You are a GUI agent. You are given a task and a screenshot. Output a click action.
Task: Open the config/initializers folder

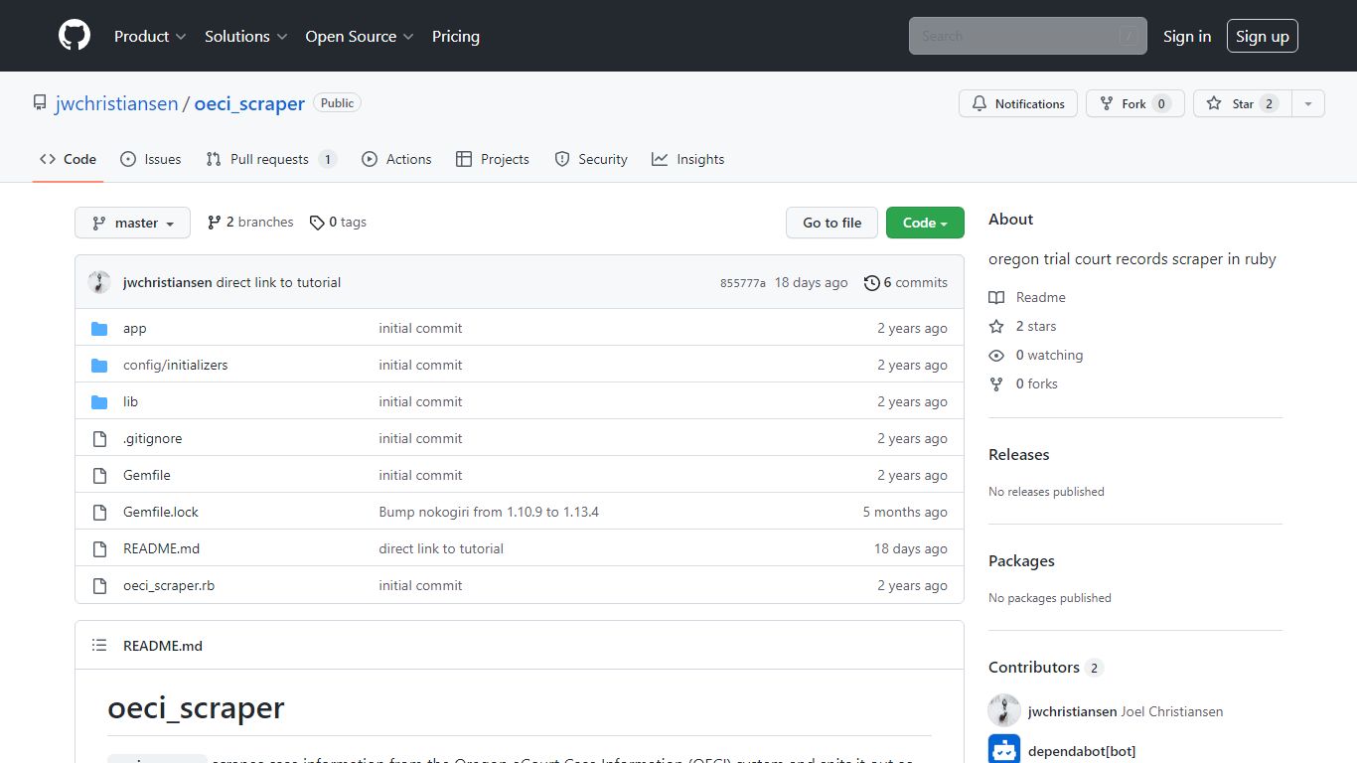pos(176,365)
